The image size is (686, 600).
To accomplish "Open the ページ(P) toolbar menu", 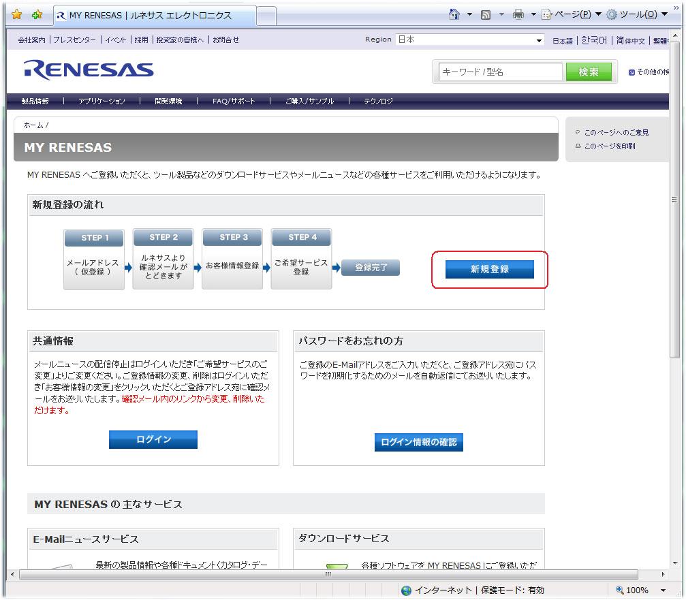I will pos(566,14).
